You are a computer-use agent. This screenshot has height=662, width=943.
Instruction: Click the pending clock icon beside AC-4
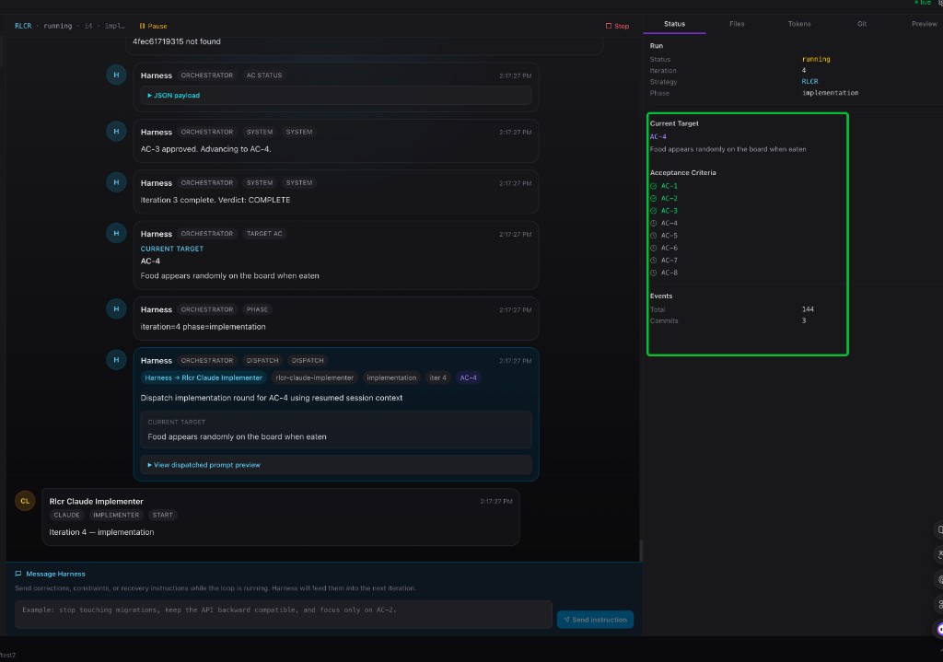(x=653, y=223)
